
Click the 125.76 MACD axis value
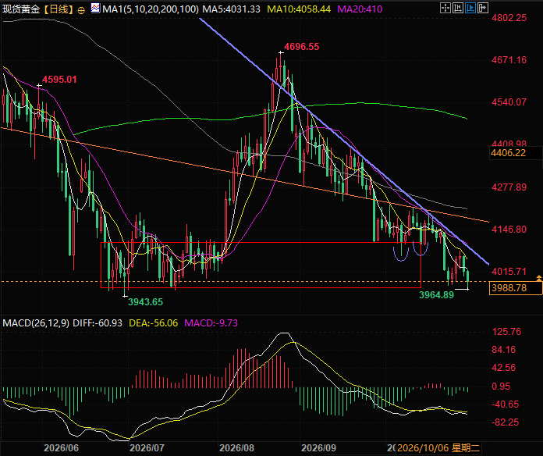506,332
